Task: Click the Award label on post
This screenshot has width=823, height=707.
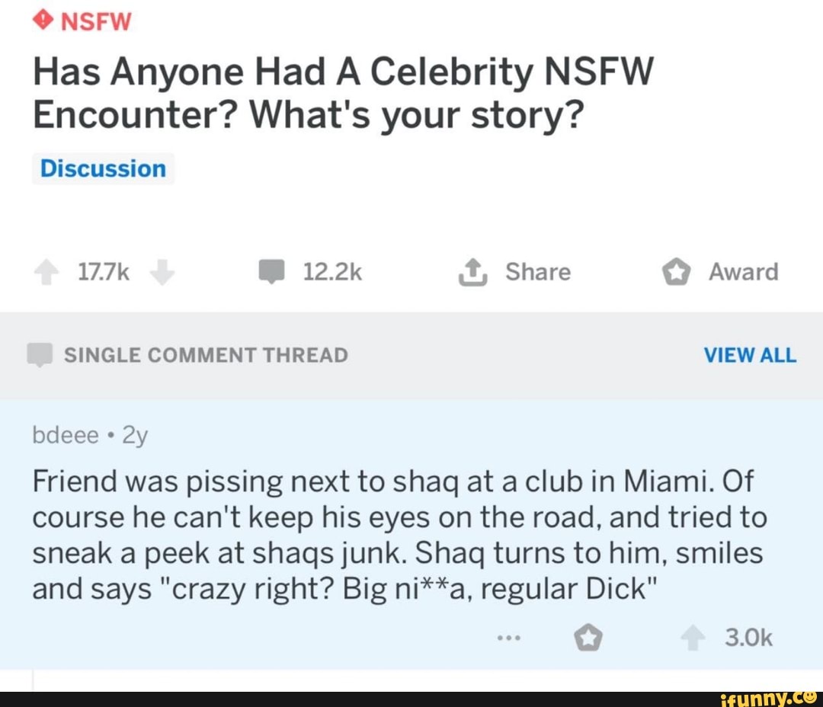Action: point(743,272)
